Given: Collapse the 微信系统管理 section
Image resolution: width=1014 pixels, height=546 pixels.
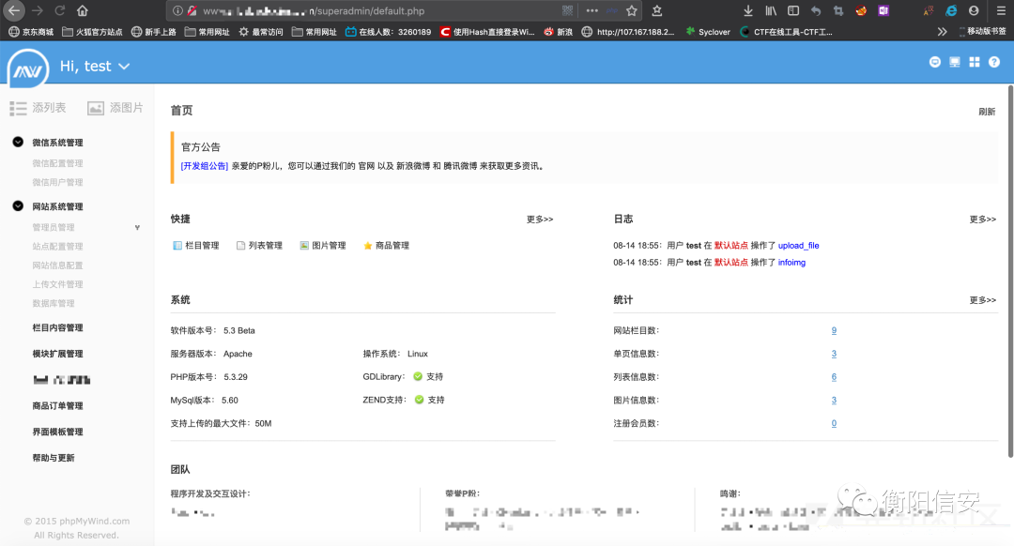Looking at the screenshot, I should click(x=18, y=143).
